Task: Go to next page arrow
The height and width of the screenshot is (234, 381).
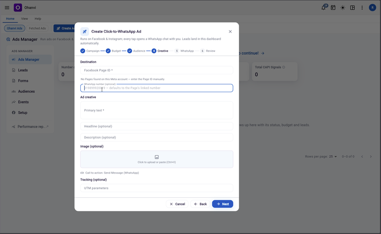Action: 371,157
